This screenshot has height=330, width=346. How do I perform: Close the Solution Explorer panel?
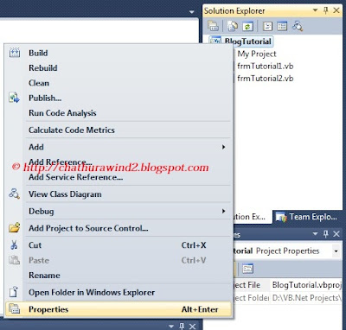point(336,10)
